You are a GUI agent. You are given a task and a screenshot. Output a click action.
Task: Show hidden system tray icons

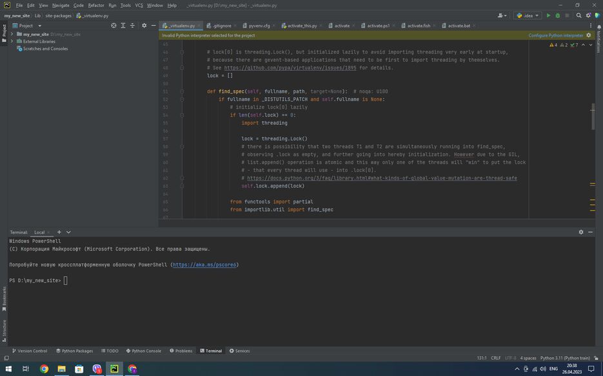click(517, 369)
